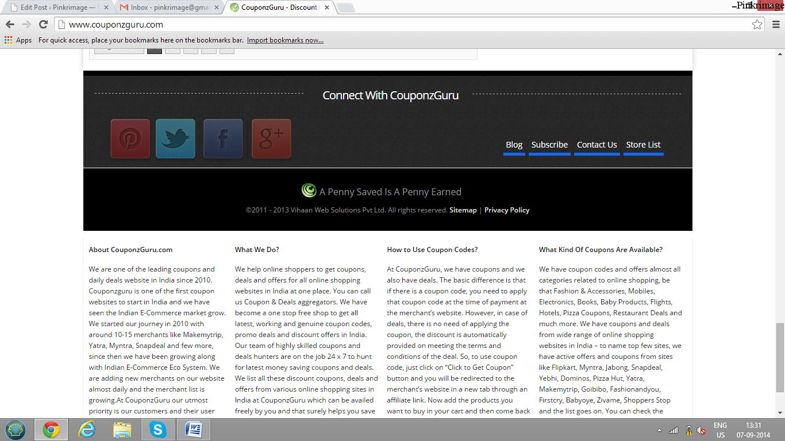Screen dimensions: 785x441
Task: Click 'Connect With CouponzGuru' heading
Action: point(391,95)
